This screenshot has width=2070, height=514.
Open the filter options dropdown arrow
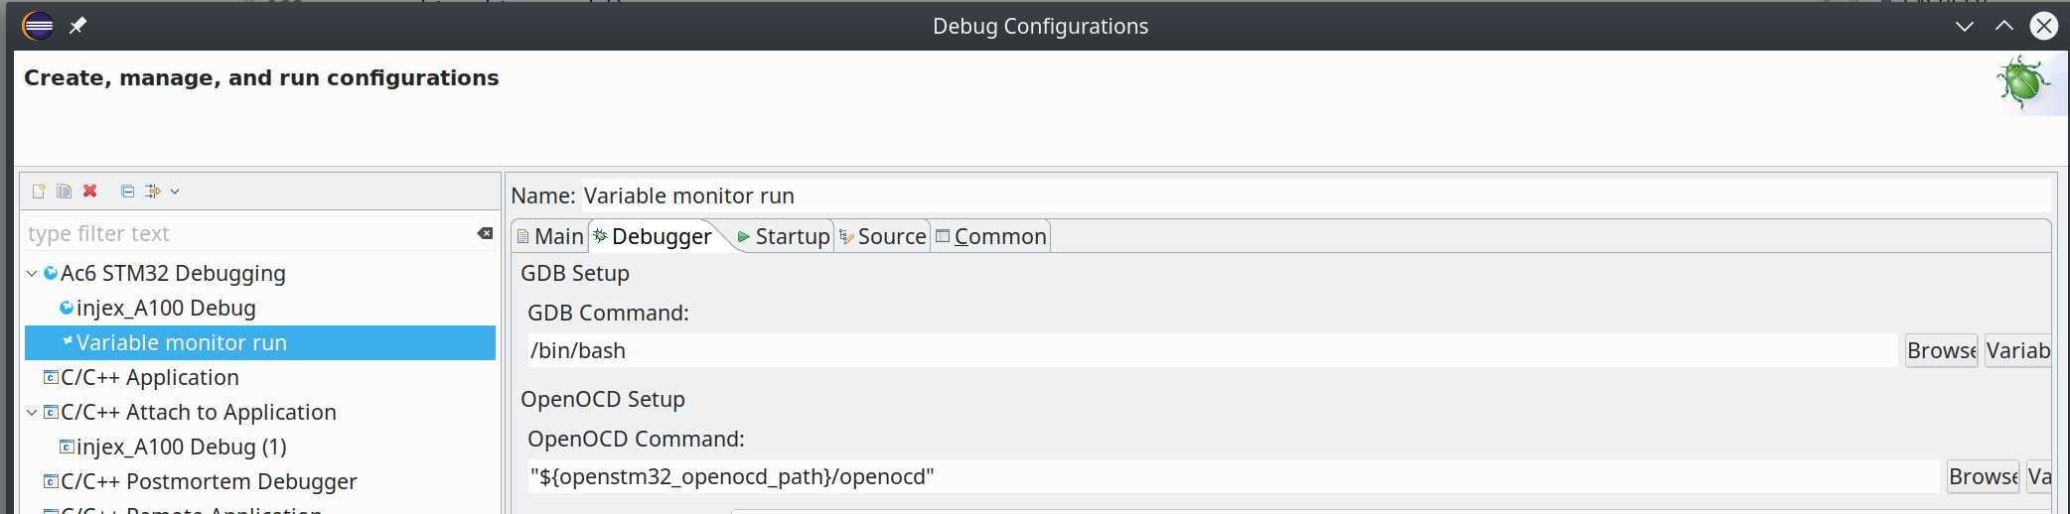pos(175,192)
